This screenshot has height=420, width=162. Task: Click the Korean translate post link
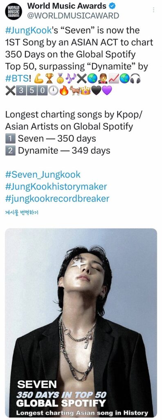[22, 213]
